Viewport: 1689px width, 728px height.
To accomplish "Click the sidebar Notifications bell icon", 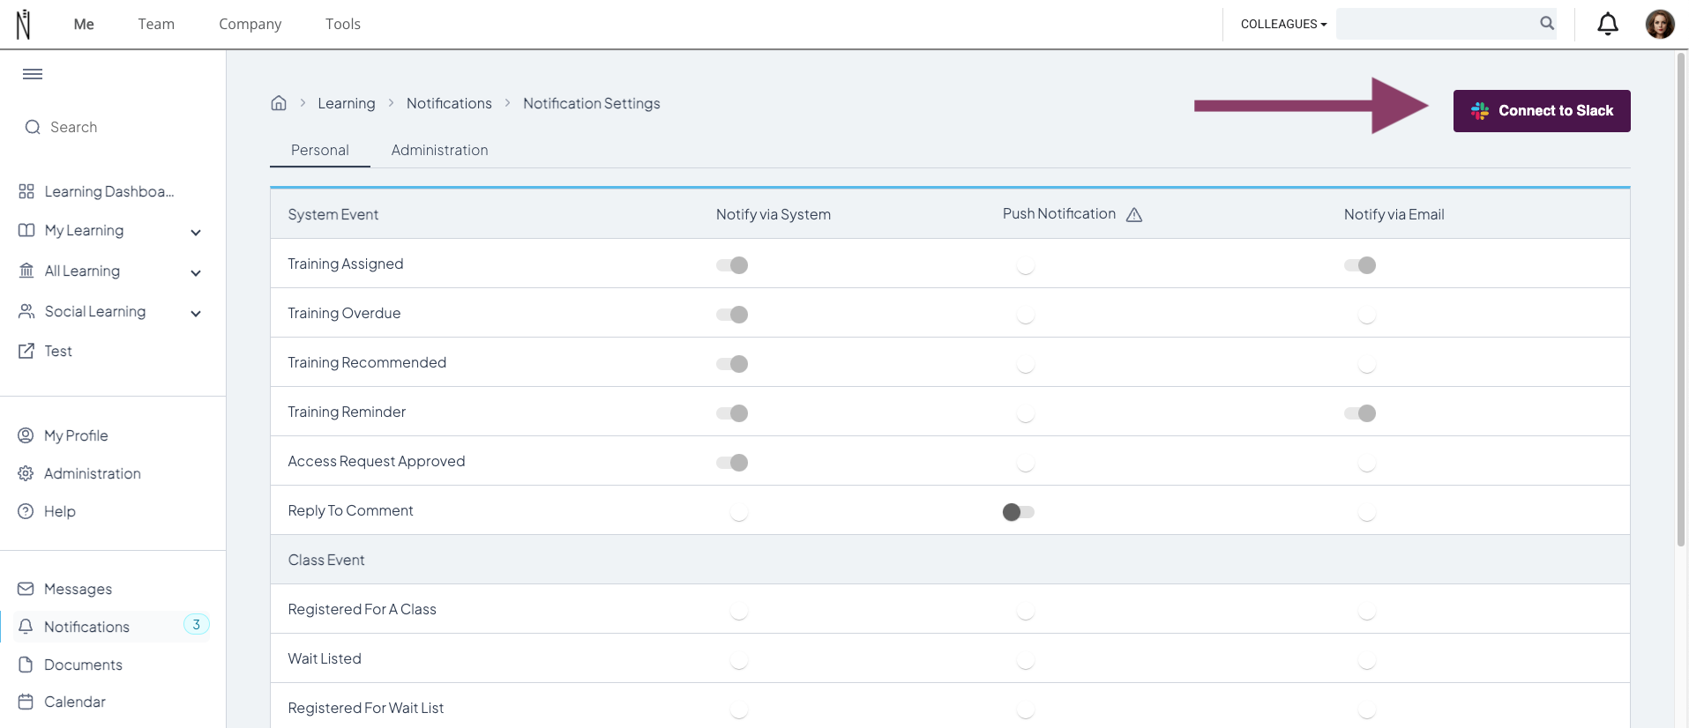I will pos(26,627).
